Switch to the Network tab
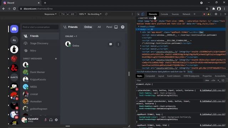This screenshot has width=228, height=128. coord(186,14)
